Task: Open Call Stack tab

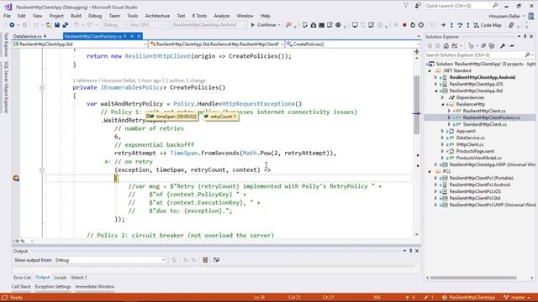Action: point(21,287)
